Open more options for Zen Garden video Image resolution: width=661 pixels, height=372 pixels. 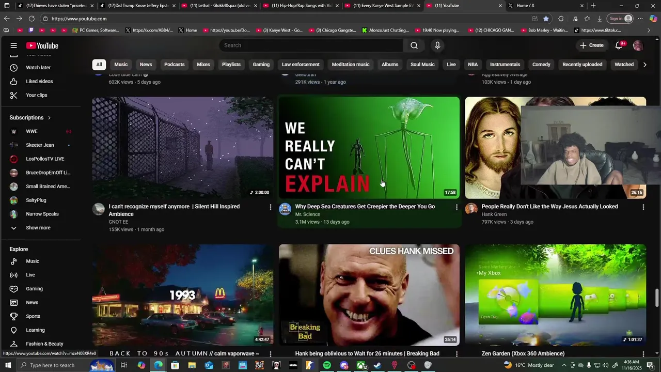click(x=643, y=354)
